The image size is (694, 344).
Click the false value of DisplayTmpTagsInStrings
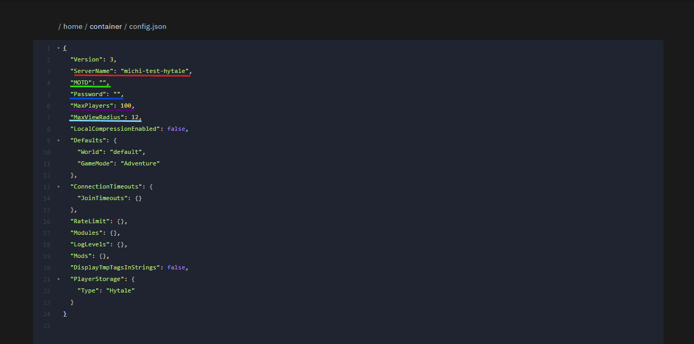coord(176,267)
